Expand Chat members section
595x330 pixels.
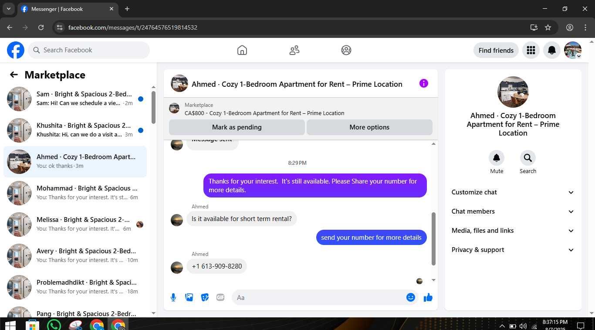[513, 211]
